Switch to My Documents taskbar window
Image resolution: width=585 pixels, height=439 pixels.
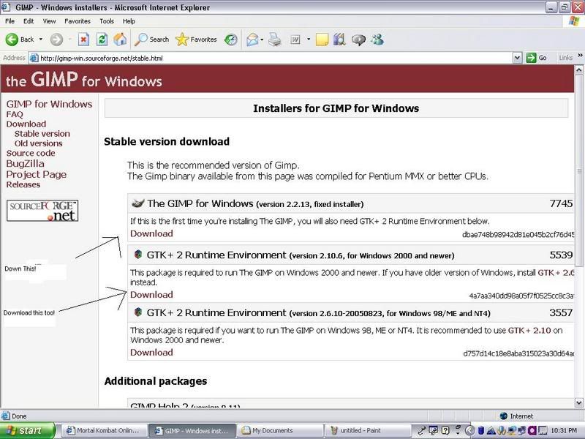click(x=279, y=430)
